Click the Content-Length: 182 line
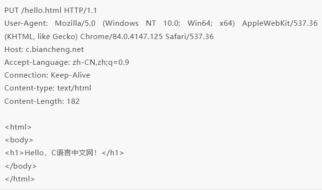This screenshot has height=190, width=322. (x=42, y=101)
